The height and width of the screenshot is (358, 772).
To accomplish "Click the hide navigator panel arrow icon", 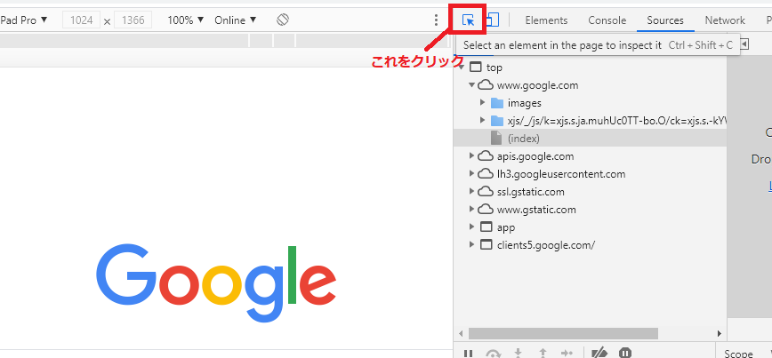I will coord(744,44).
